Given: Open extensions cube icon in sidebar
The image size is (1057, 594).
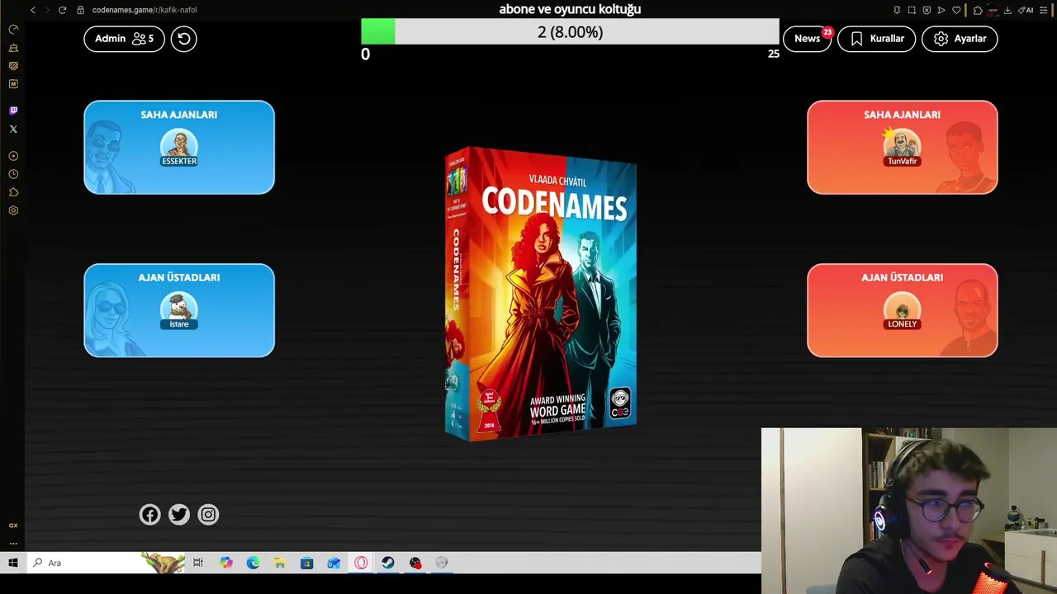Looking at the screenshot, I should click(13, 192).
